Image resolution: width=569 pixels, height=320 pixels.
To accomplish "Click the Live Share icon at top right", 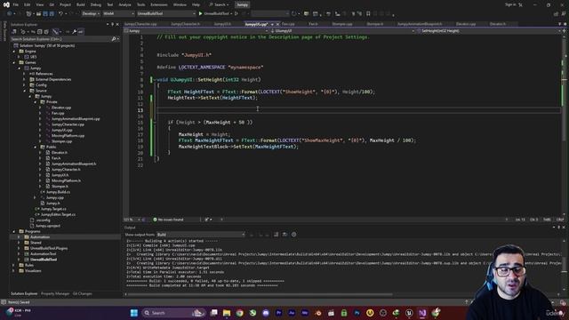I will click(x=556, y=14).
